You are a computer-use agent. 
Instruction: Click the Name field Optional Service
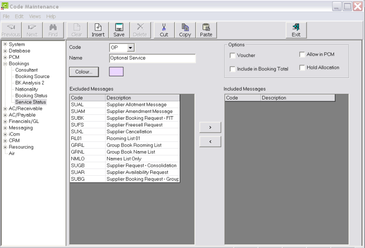(x=152, y=58)
